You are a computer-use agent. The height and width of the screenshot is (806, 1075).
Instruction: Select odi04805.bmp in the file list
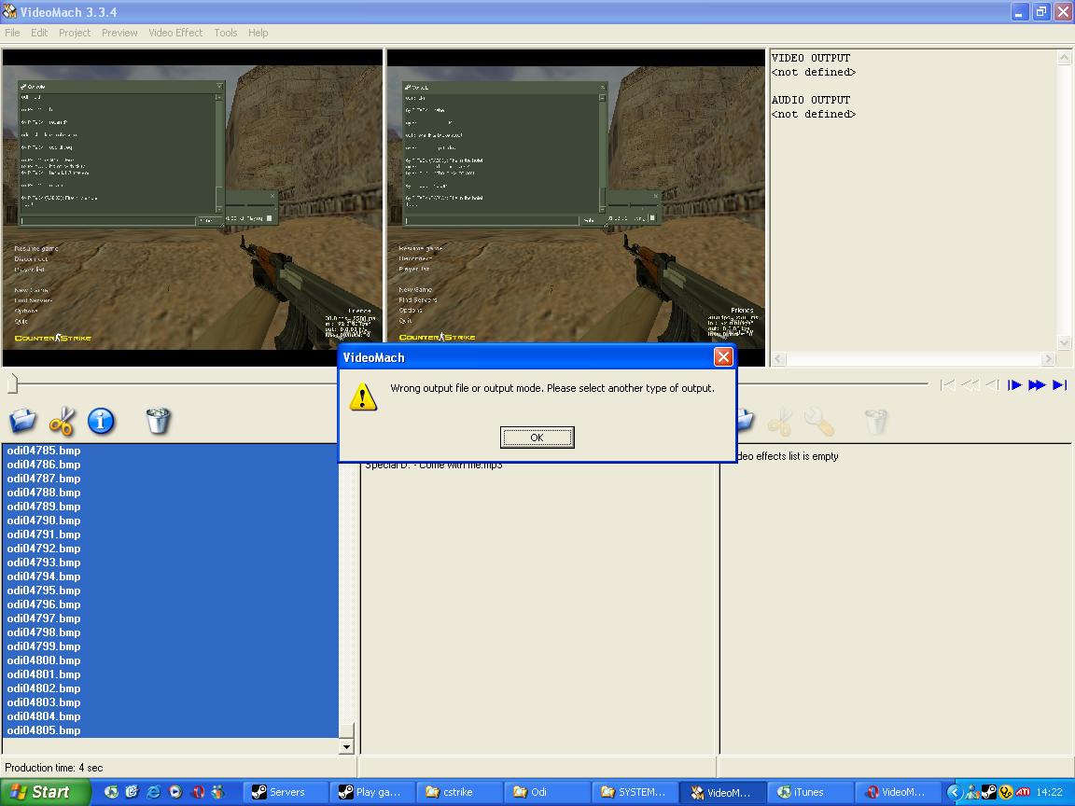pyautogui.click(x=170, y=730)
